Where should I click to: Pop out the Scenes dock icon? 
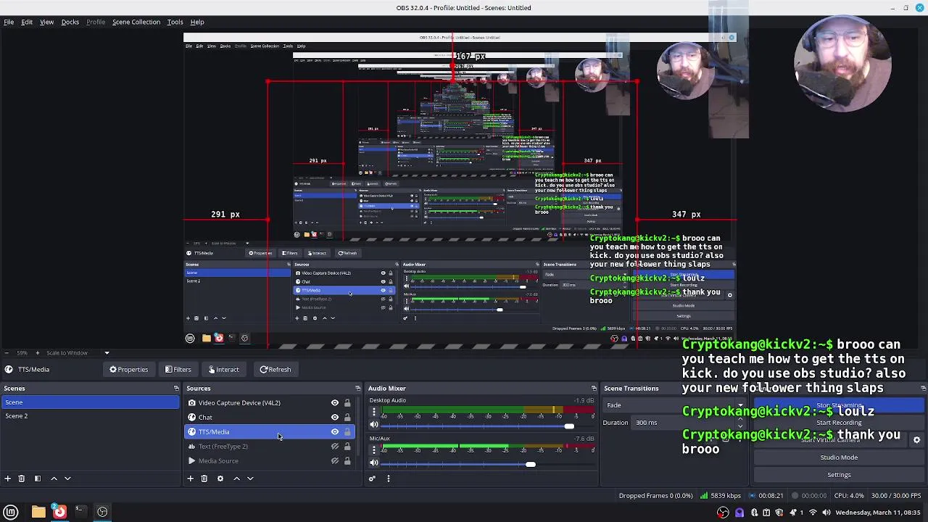175,389
